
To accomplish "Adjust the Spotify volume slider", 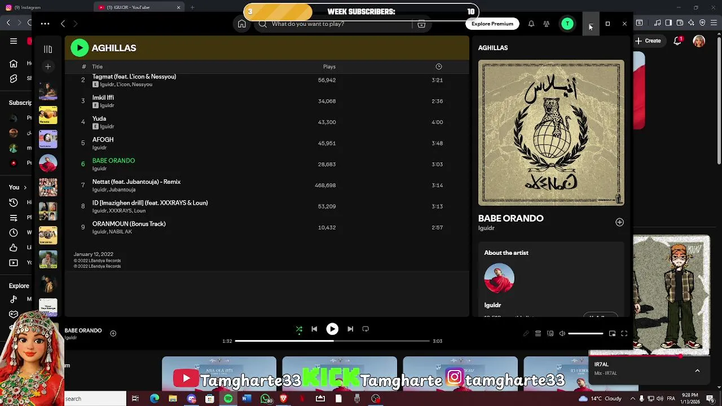I will point(585,333).
